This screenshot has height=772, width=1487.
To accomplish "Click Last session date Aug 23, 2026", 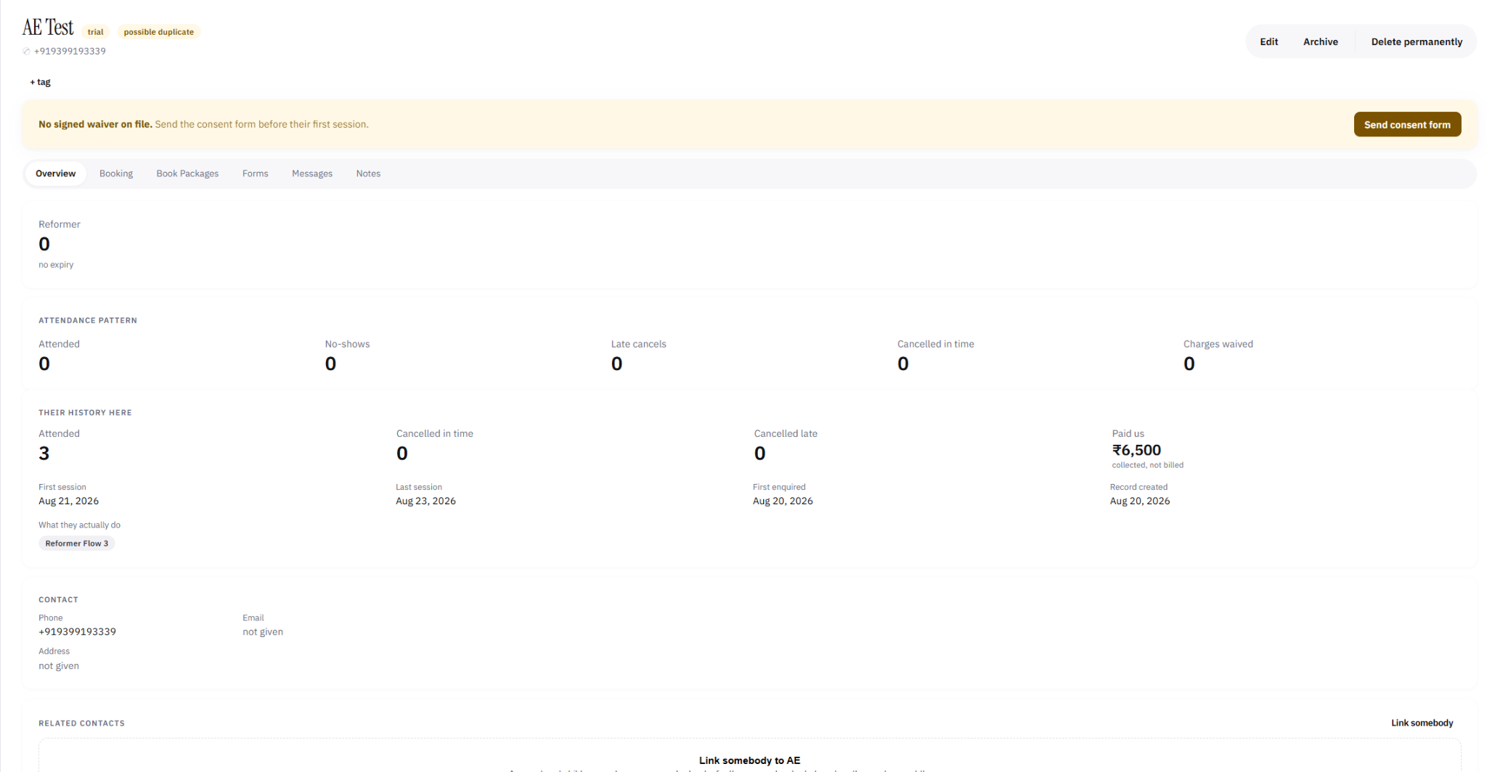I will click(425, 501).
